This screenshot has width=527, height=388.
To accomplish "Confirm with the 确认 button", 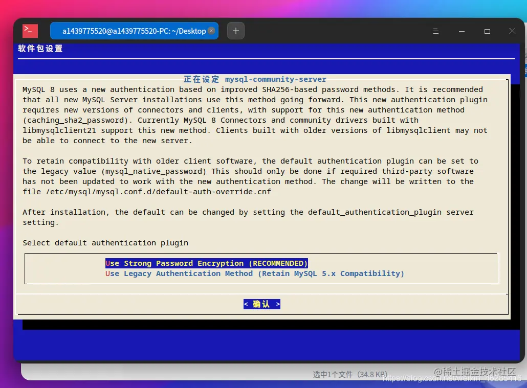I will [262, 304].
